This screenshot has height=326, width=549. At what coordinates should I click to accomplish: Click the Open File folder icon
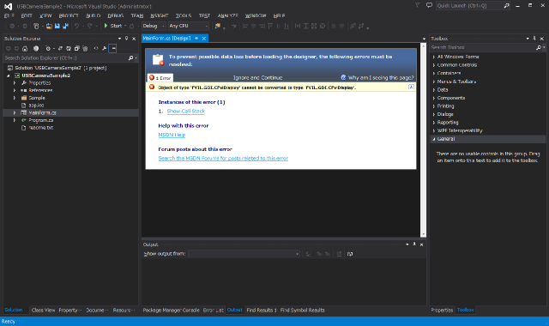point(49,26)
